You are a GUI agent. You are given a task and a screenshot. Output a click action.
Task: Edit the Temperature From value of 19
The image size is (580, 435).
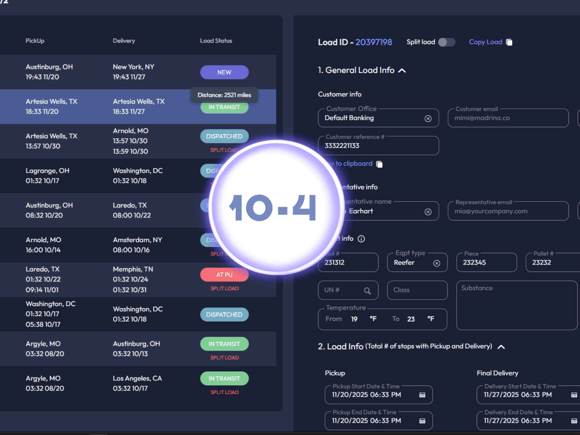(354, 319)
